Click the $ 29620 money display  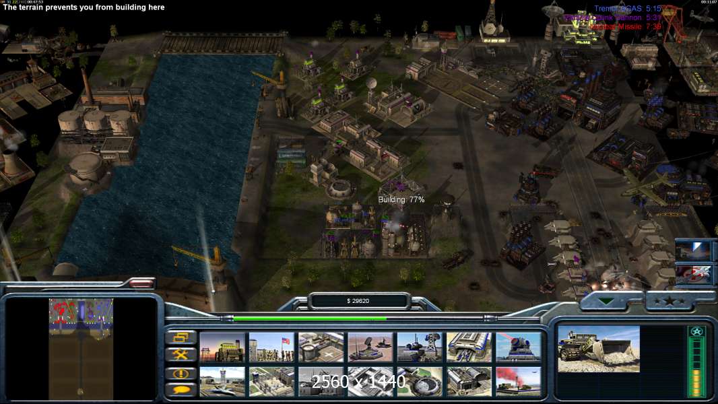(358, 300)
